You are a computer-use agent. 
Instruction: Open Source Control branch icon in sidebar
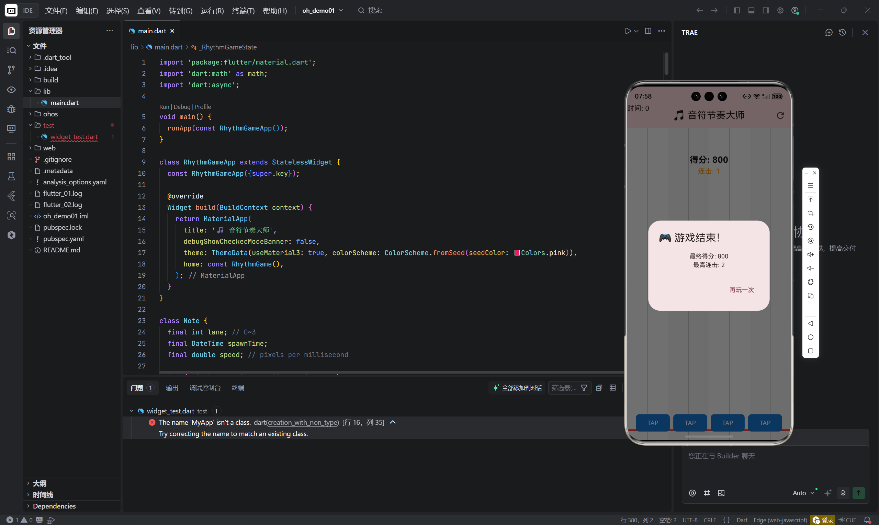point(11,70)
